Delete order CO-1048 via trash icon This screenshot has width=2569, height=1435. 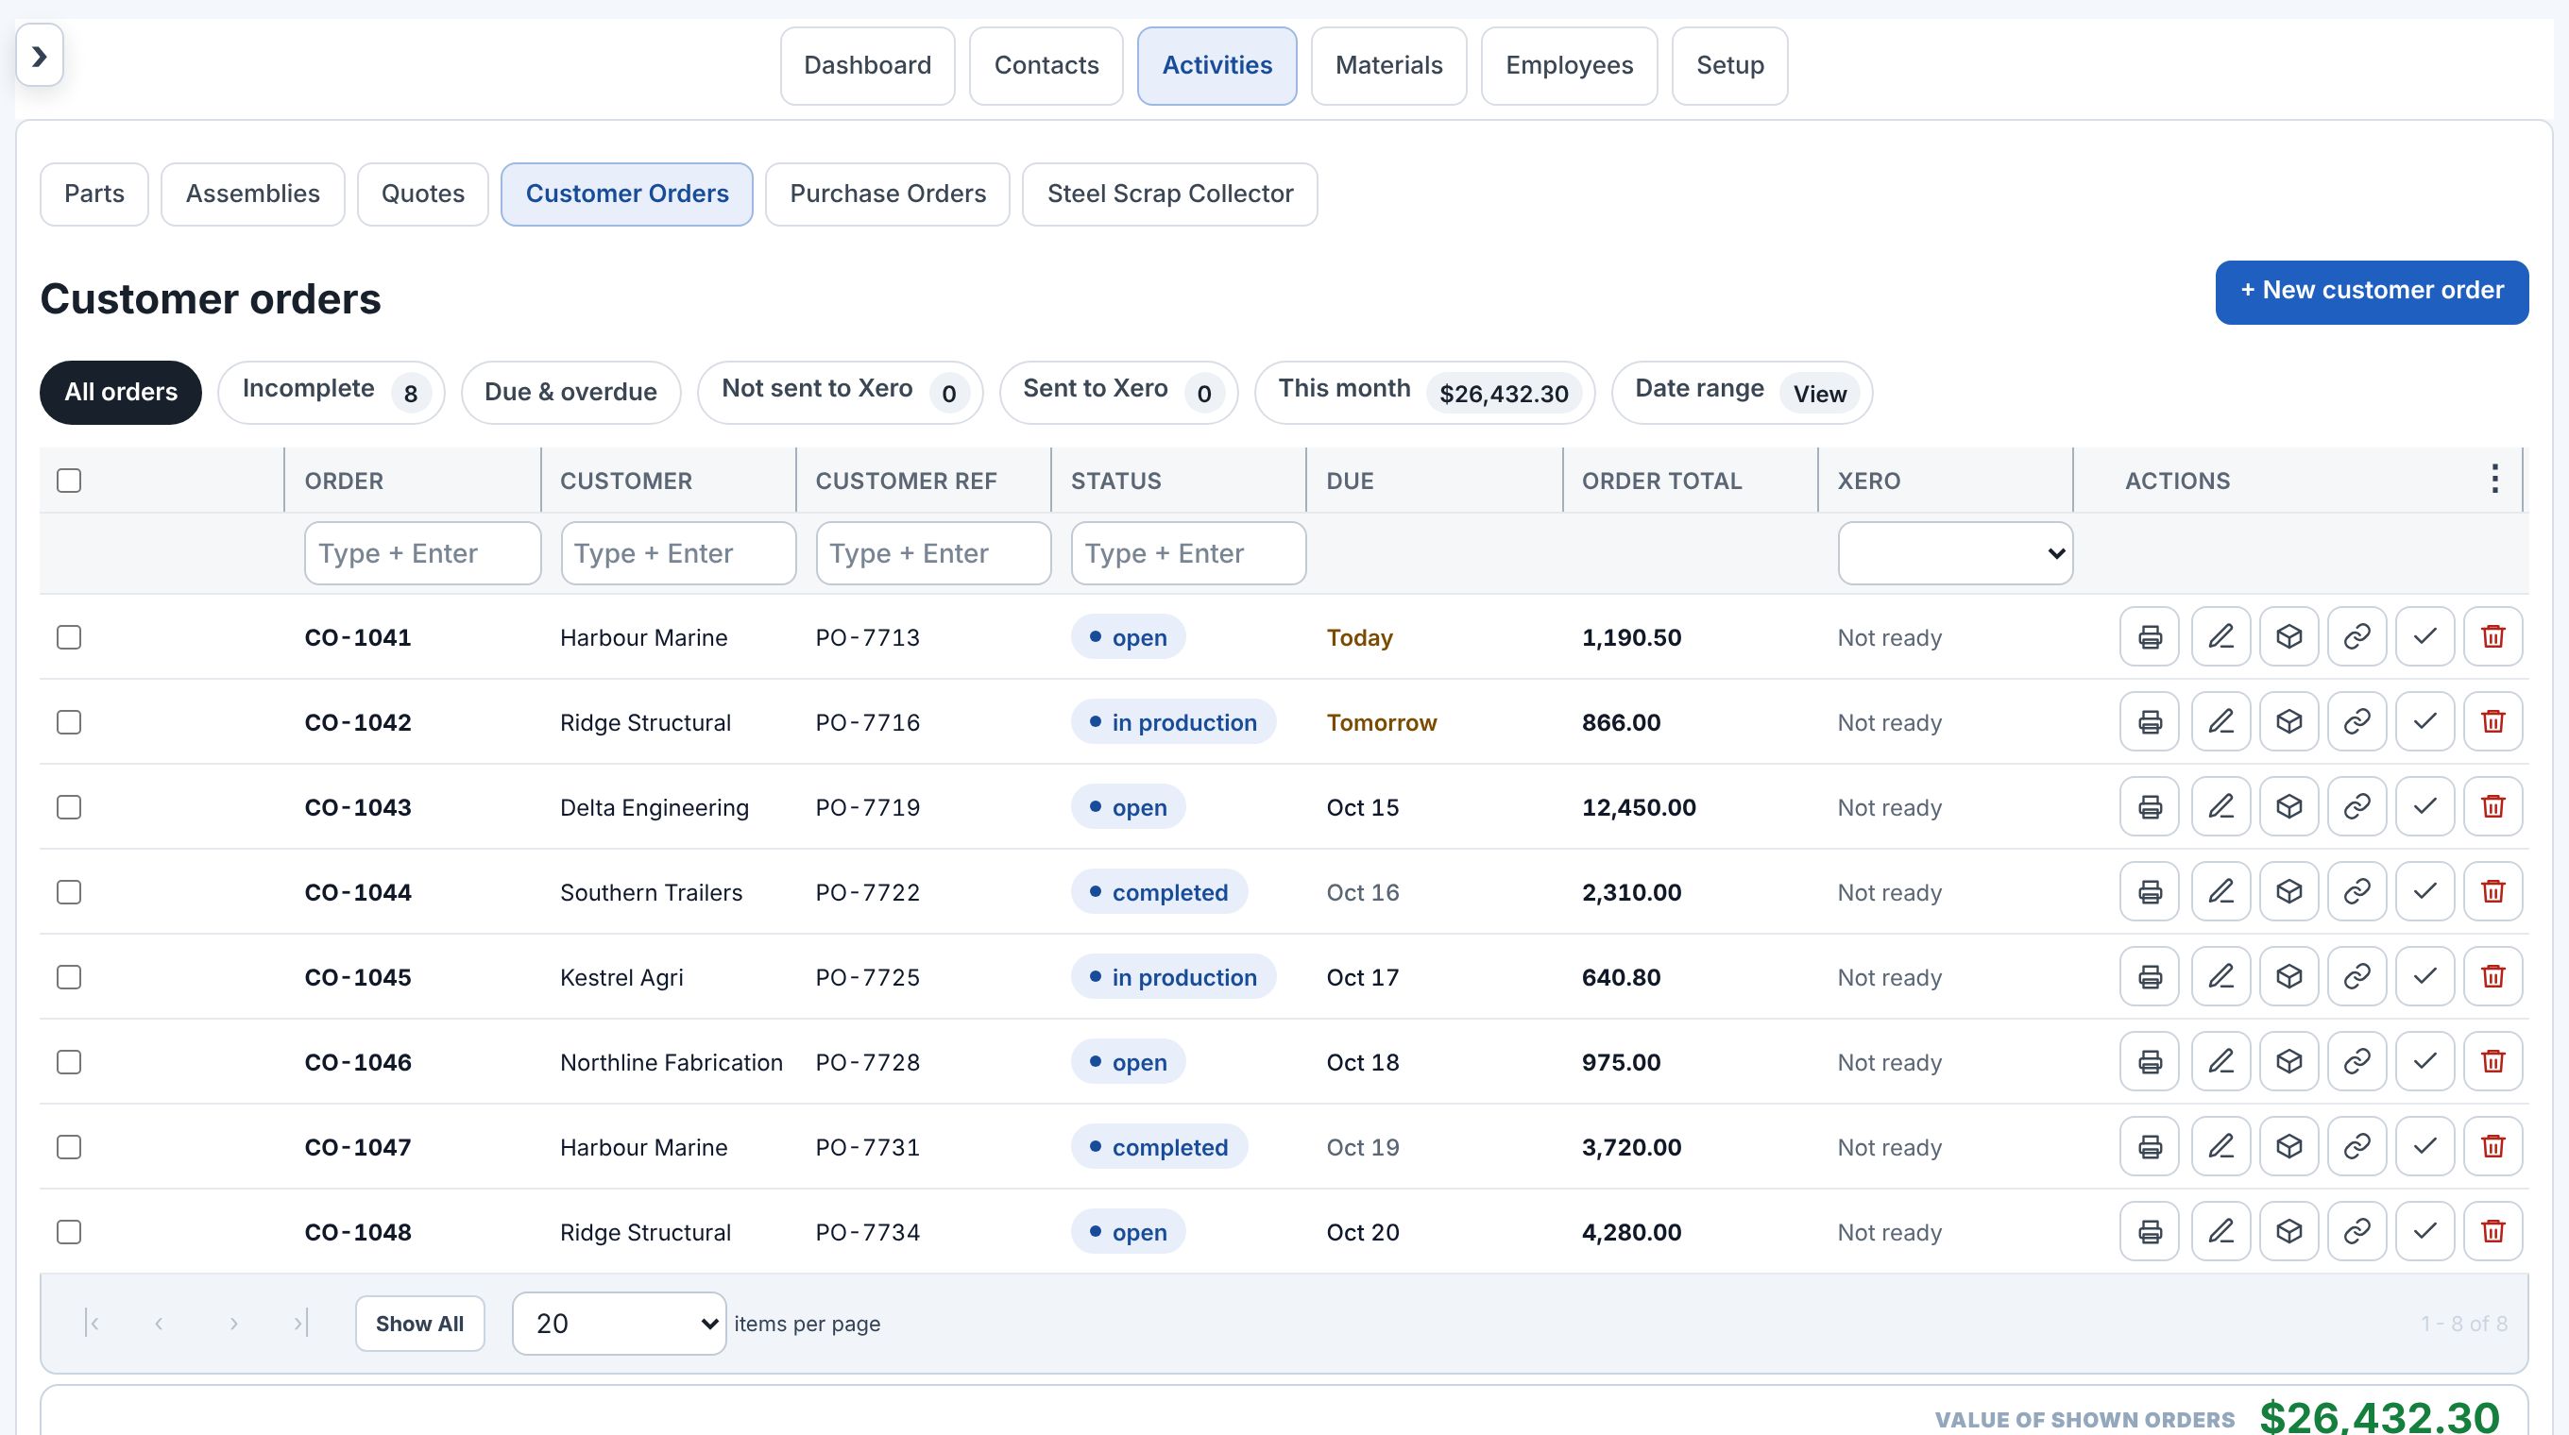pos(2493,1232)
